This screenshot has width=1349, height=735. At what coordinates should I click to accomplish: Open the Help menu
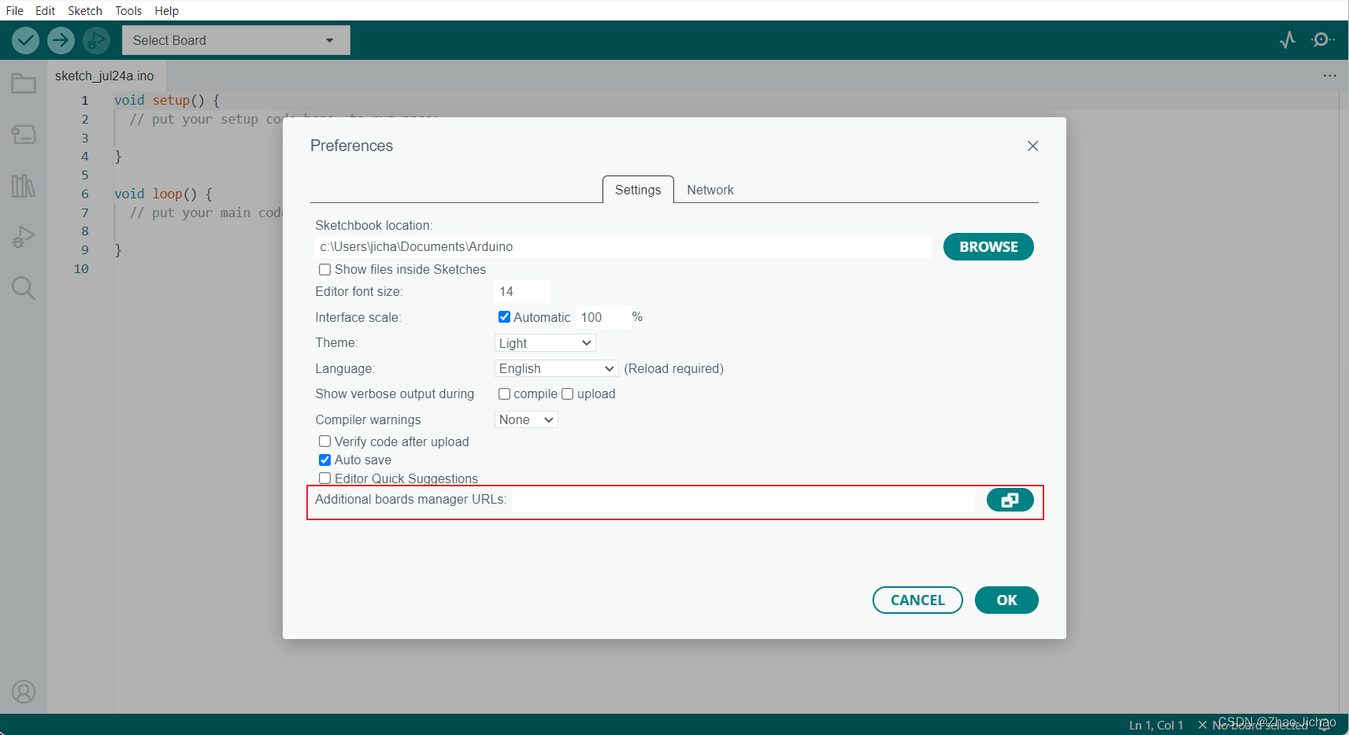pyautogui.click(x=166, y=11)
